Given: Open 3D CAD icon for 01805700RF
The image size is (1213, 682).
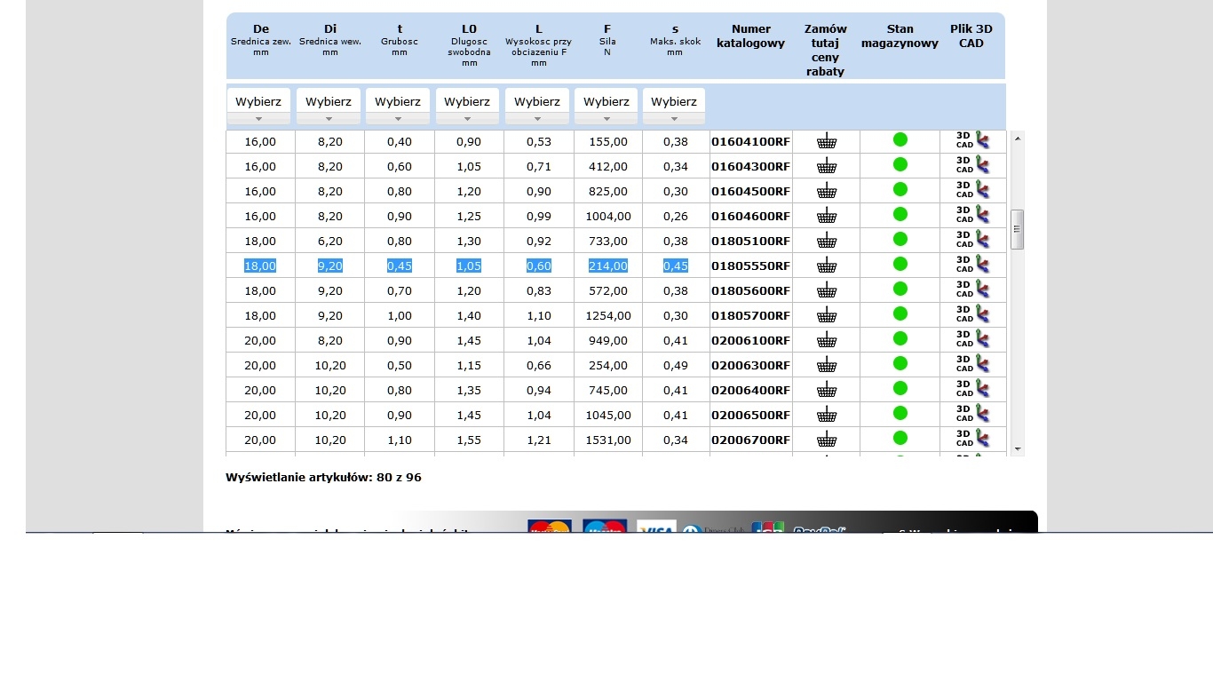Looking at the screenshot, I should [972, 314].
